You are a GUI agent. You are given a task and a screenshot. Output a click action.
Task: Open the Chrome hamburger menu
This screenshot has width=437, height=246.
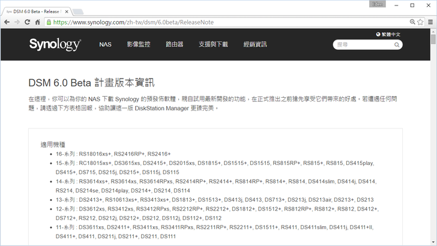pos(430,22)
